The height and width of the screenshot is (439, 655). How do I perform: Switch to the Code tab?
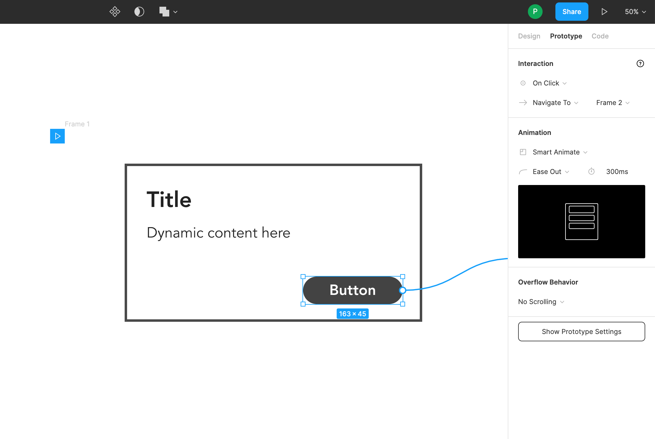tap(600, 36)
